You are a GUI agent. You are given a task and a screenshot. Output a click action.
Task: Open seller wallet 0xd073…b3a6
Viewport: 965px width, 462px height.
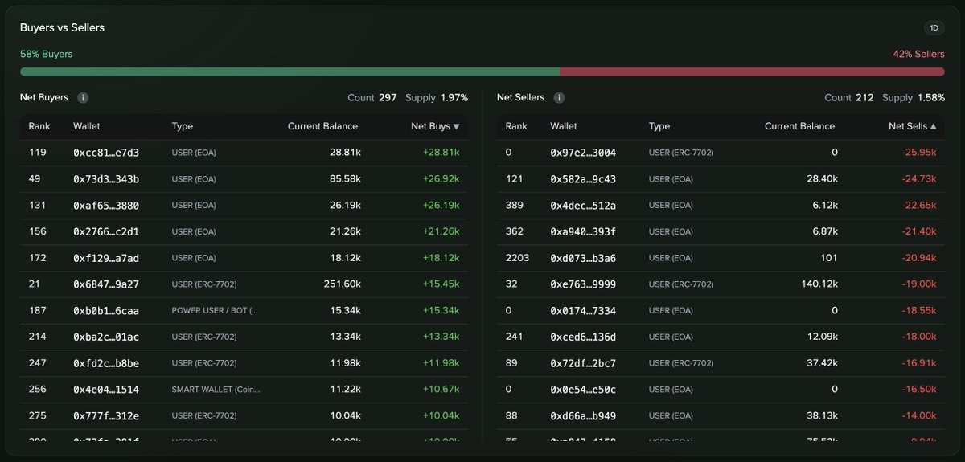point(583,259)
